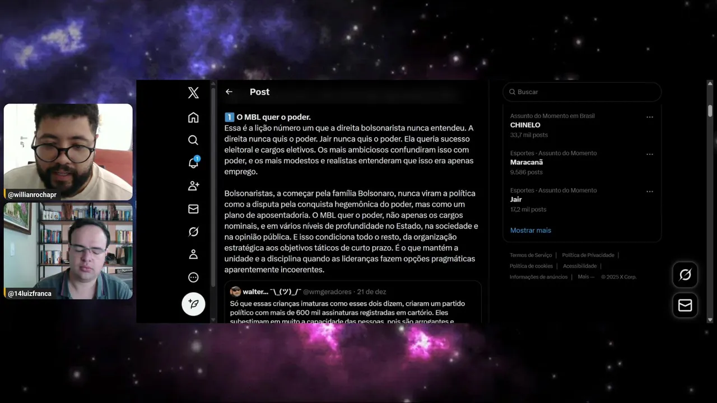Click the X logo in sidebar
The height and width of the screenshot is (403, 717).
click(x=193, y=93)
